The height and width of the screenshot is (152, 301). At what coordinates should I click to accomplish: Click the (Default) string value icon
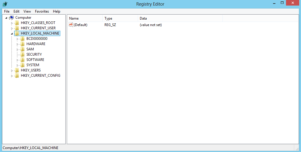[71, 25]
